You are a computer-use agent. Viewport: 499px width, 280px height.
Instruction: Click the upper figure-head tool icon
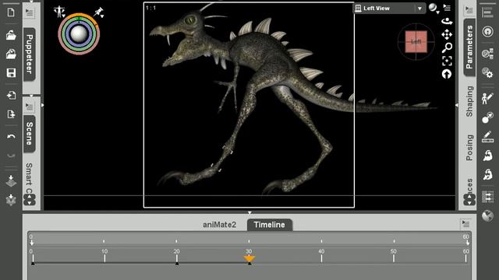(487, 156)
